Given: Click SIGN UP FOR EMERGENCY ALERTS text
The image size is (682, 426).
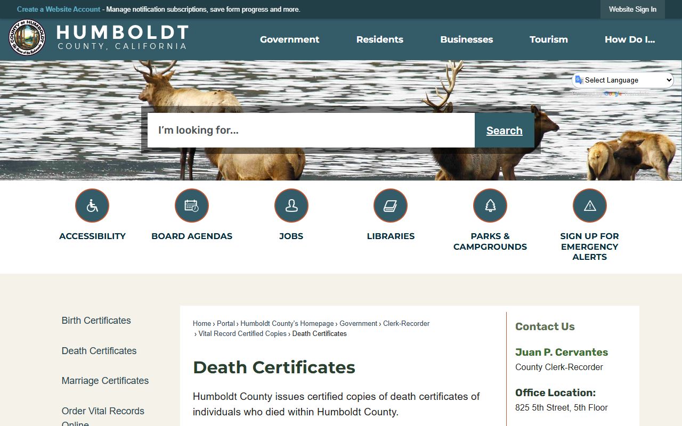Looking at the screenshot, I should tap(590, 247).
